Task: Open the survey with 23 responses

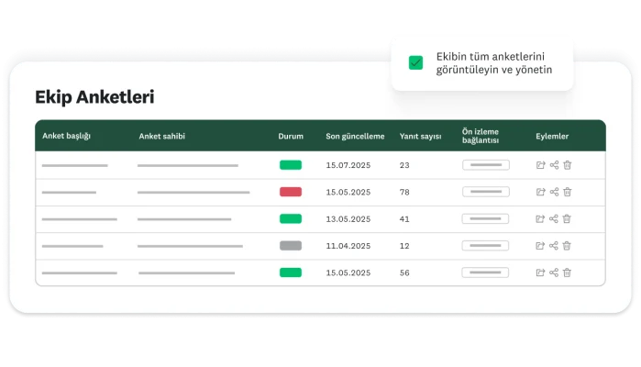Action: pos(540,165)
